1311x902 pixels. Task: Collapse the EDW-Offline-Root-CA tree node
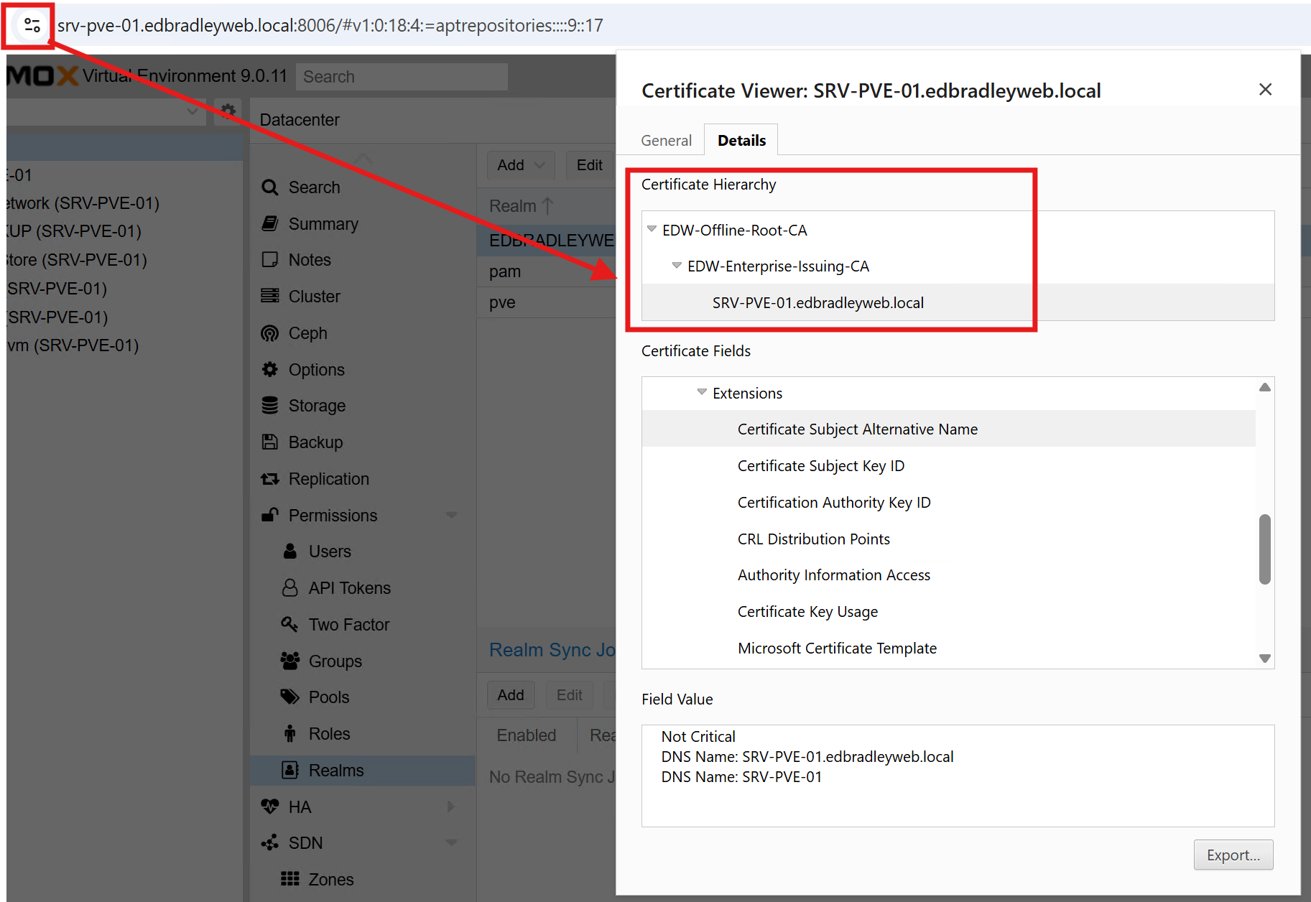tap(652, 230)
